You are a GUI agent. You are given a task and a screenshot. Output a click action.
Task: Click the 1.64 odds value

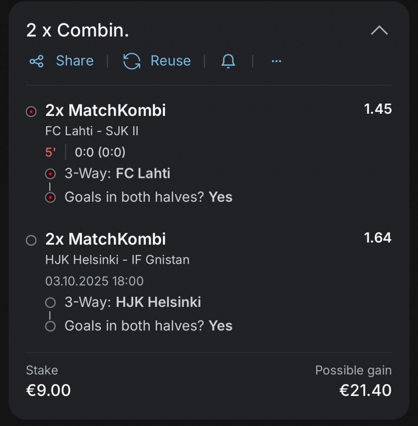378,238
